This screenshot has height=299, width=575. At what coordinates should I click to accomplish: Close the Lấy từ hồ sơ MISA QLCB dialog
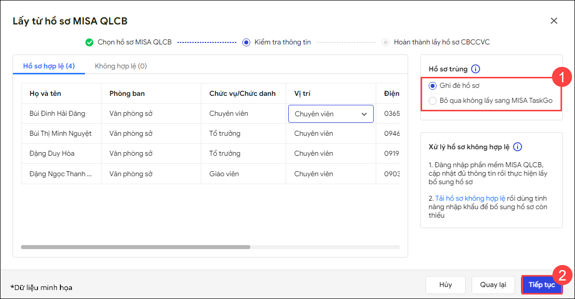point(554,20)
